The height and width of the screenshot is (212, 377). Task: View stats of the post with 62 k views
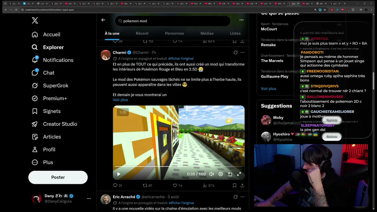tap(209, 41)
